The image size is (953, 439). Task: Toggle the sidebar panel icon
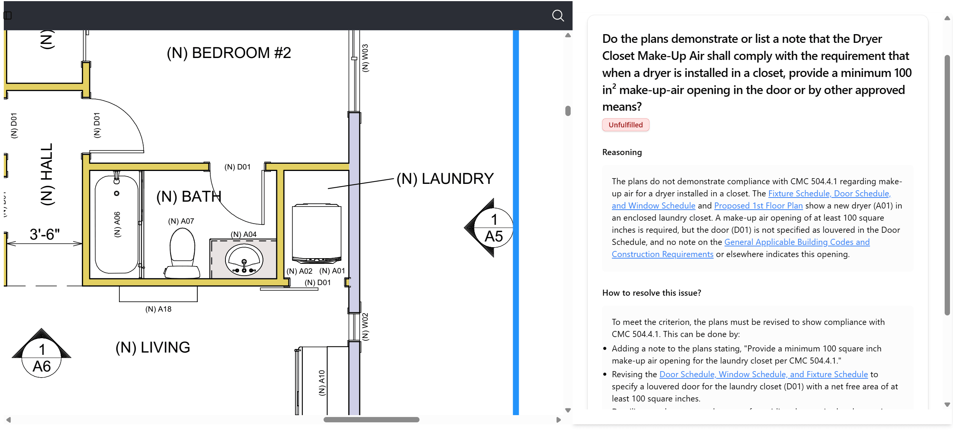point(8,16)
